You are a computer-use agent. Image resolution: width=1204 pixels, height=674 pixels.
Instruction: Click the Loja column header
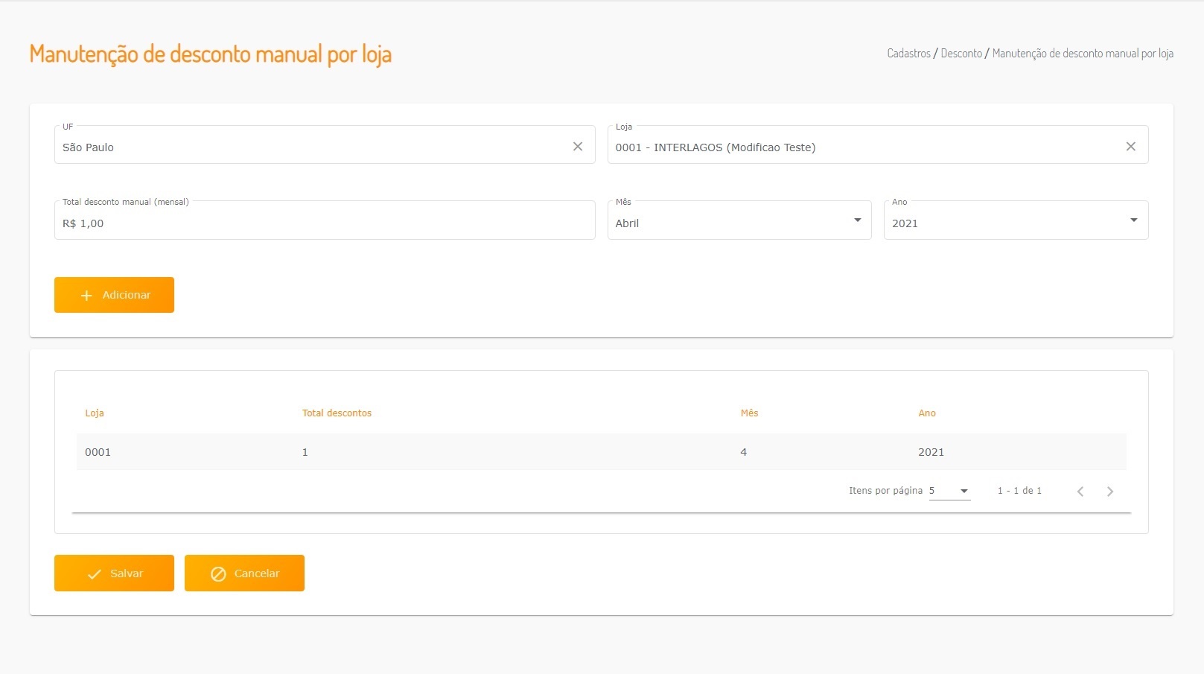[x=95, y=413]
